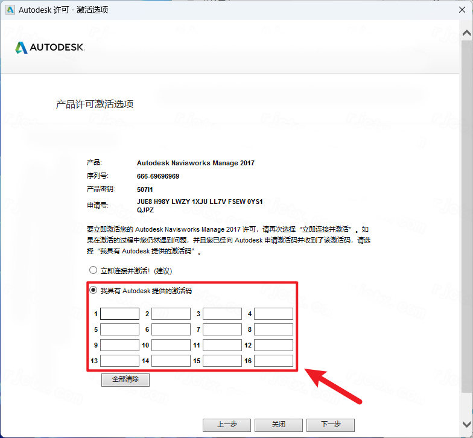Click activation code field 1

[119, 314]
